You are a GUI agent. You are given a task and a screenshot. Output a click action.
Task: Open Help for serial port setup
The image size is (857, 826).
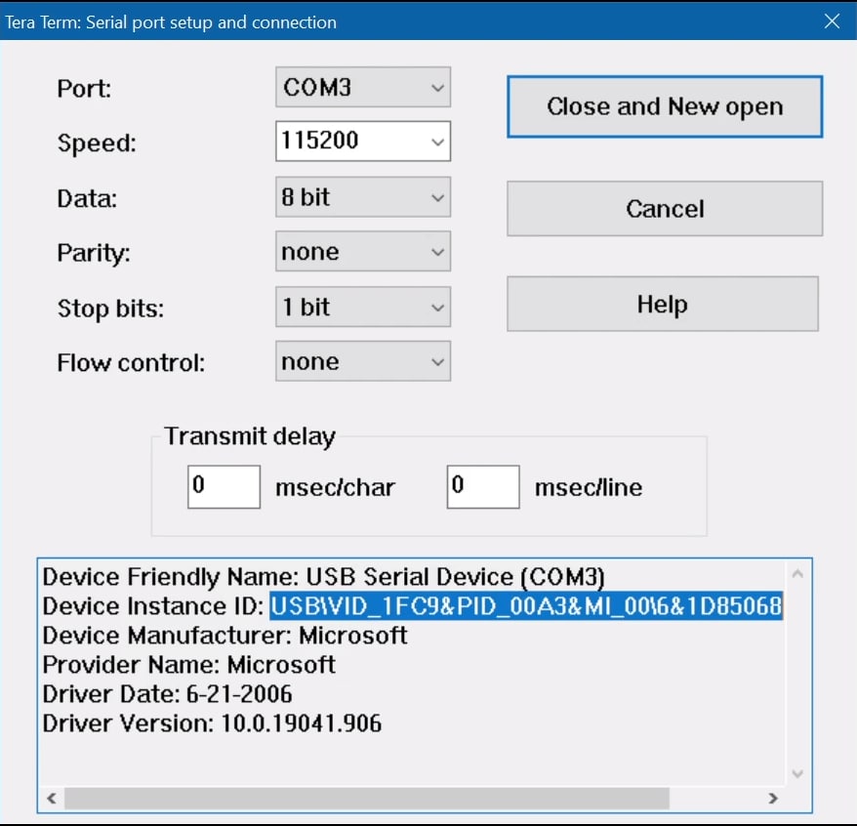click(662, 305)
